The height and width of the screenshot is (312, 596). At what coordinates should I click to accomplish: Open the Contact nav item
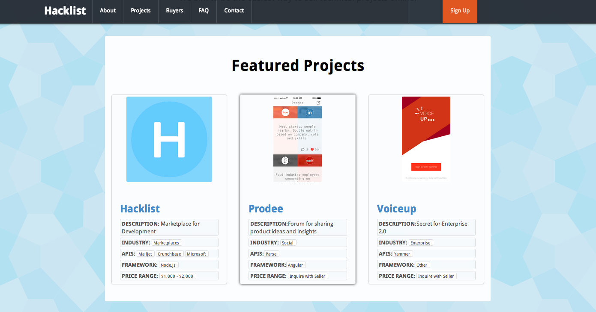pyautogui.click(x=234, y=11)
